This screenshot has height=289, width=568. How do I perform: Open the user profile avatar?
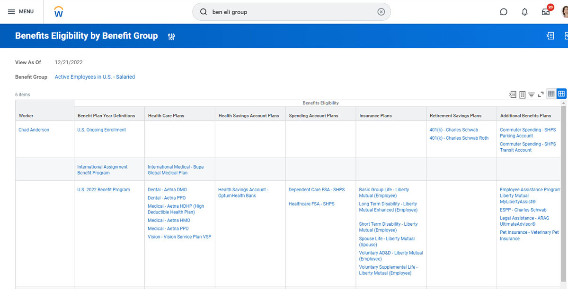pos(565,12)
